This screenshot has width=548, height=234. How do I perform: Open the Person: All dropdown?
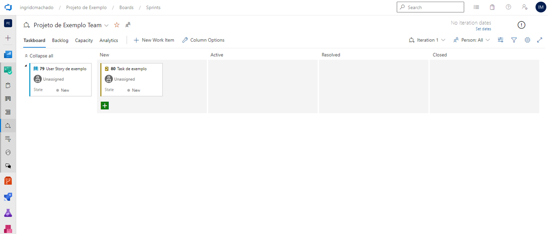click(x=472, y=40)
